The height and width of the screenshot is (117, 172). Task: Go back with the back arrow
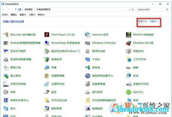3,10
